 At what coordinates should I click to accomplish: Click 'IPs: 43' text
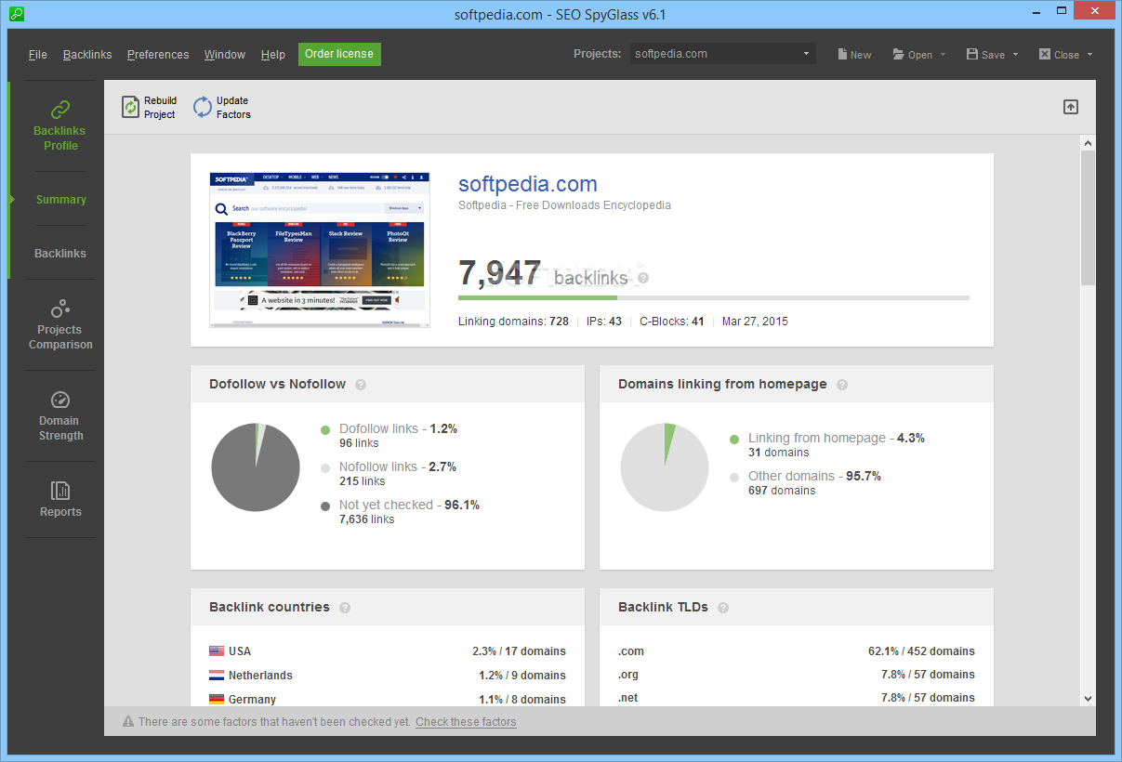pos(603,322)
